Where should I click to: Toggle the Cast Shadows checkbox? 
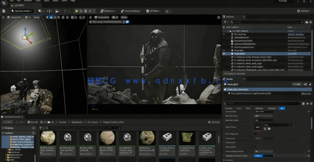point(256,147)
